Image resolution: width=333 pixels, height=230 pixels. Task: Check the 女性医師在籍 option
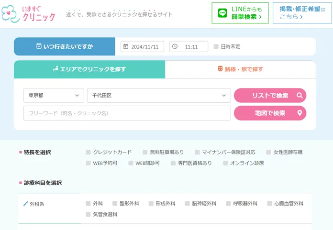coord(268,153)
